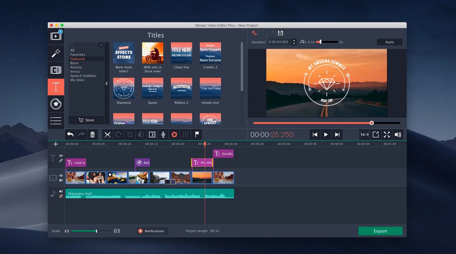
Task: Toggle video track visibility eye
Action: click(61, 175)
